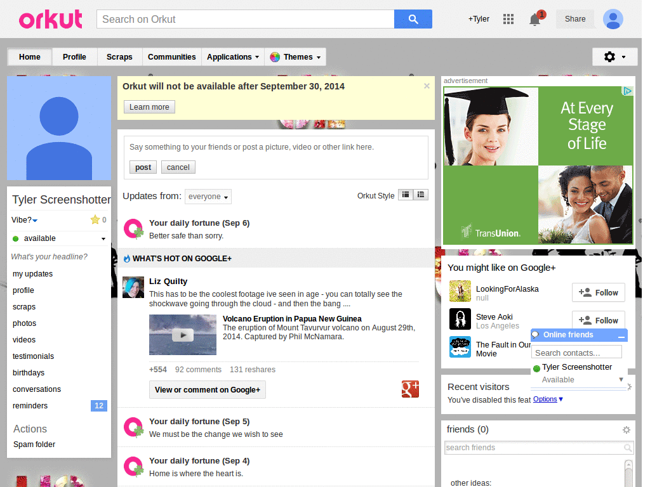Click the Vibe star rating icon
650x487 pixels.
click(95, 219)
